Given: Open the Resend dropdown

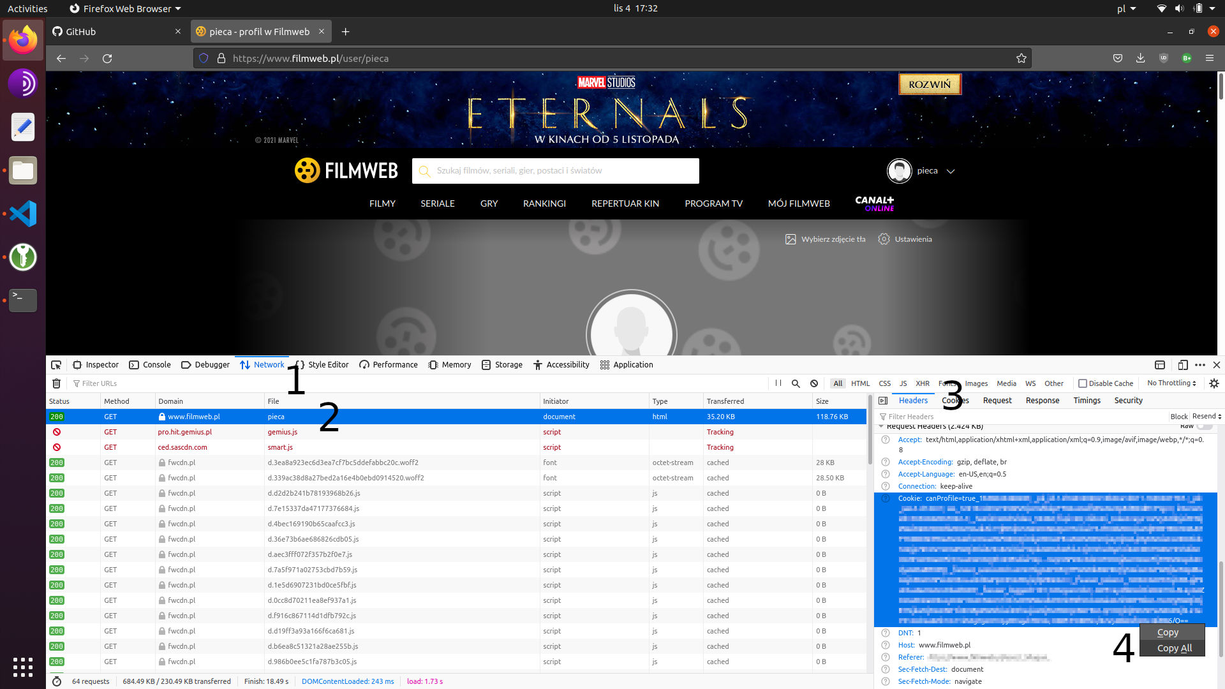Looking at the screenshot, I should pos(1206,416).
